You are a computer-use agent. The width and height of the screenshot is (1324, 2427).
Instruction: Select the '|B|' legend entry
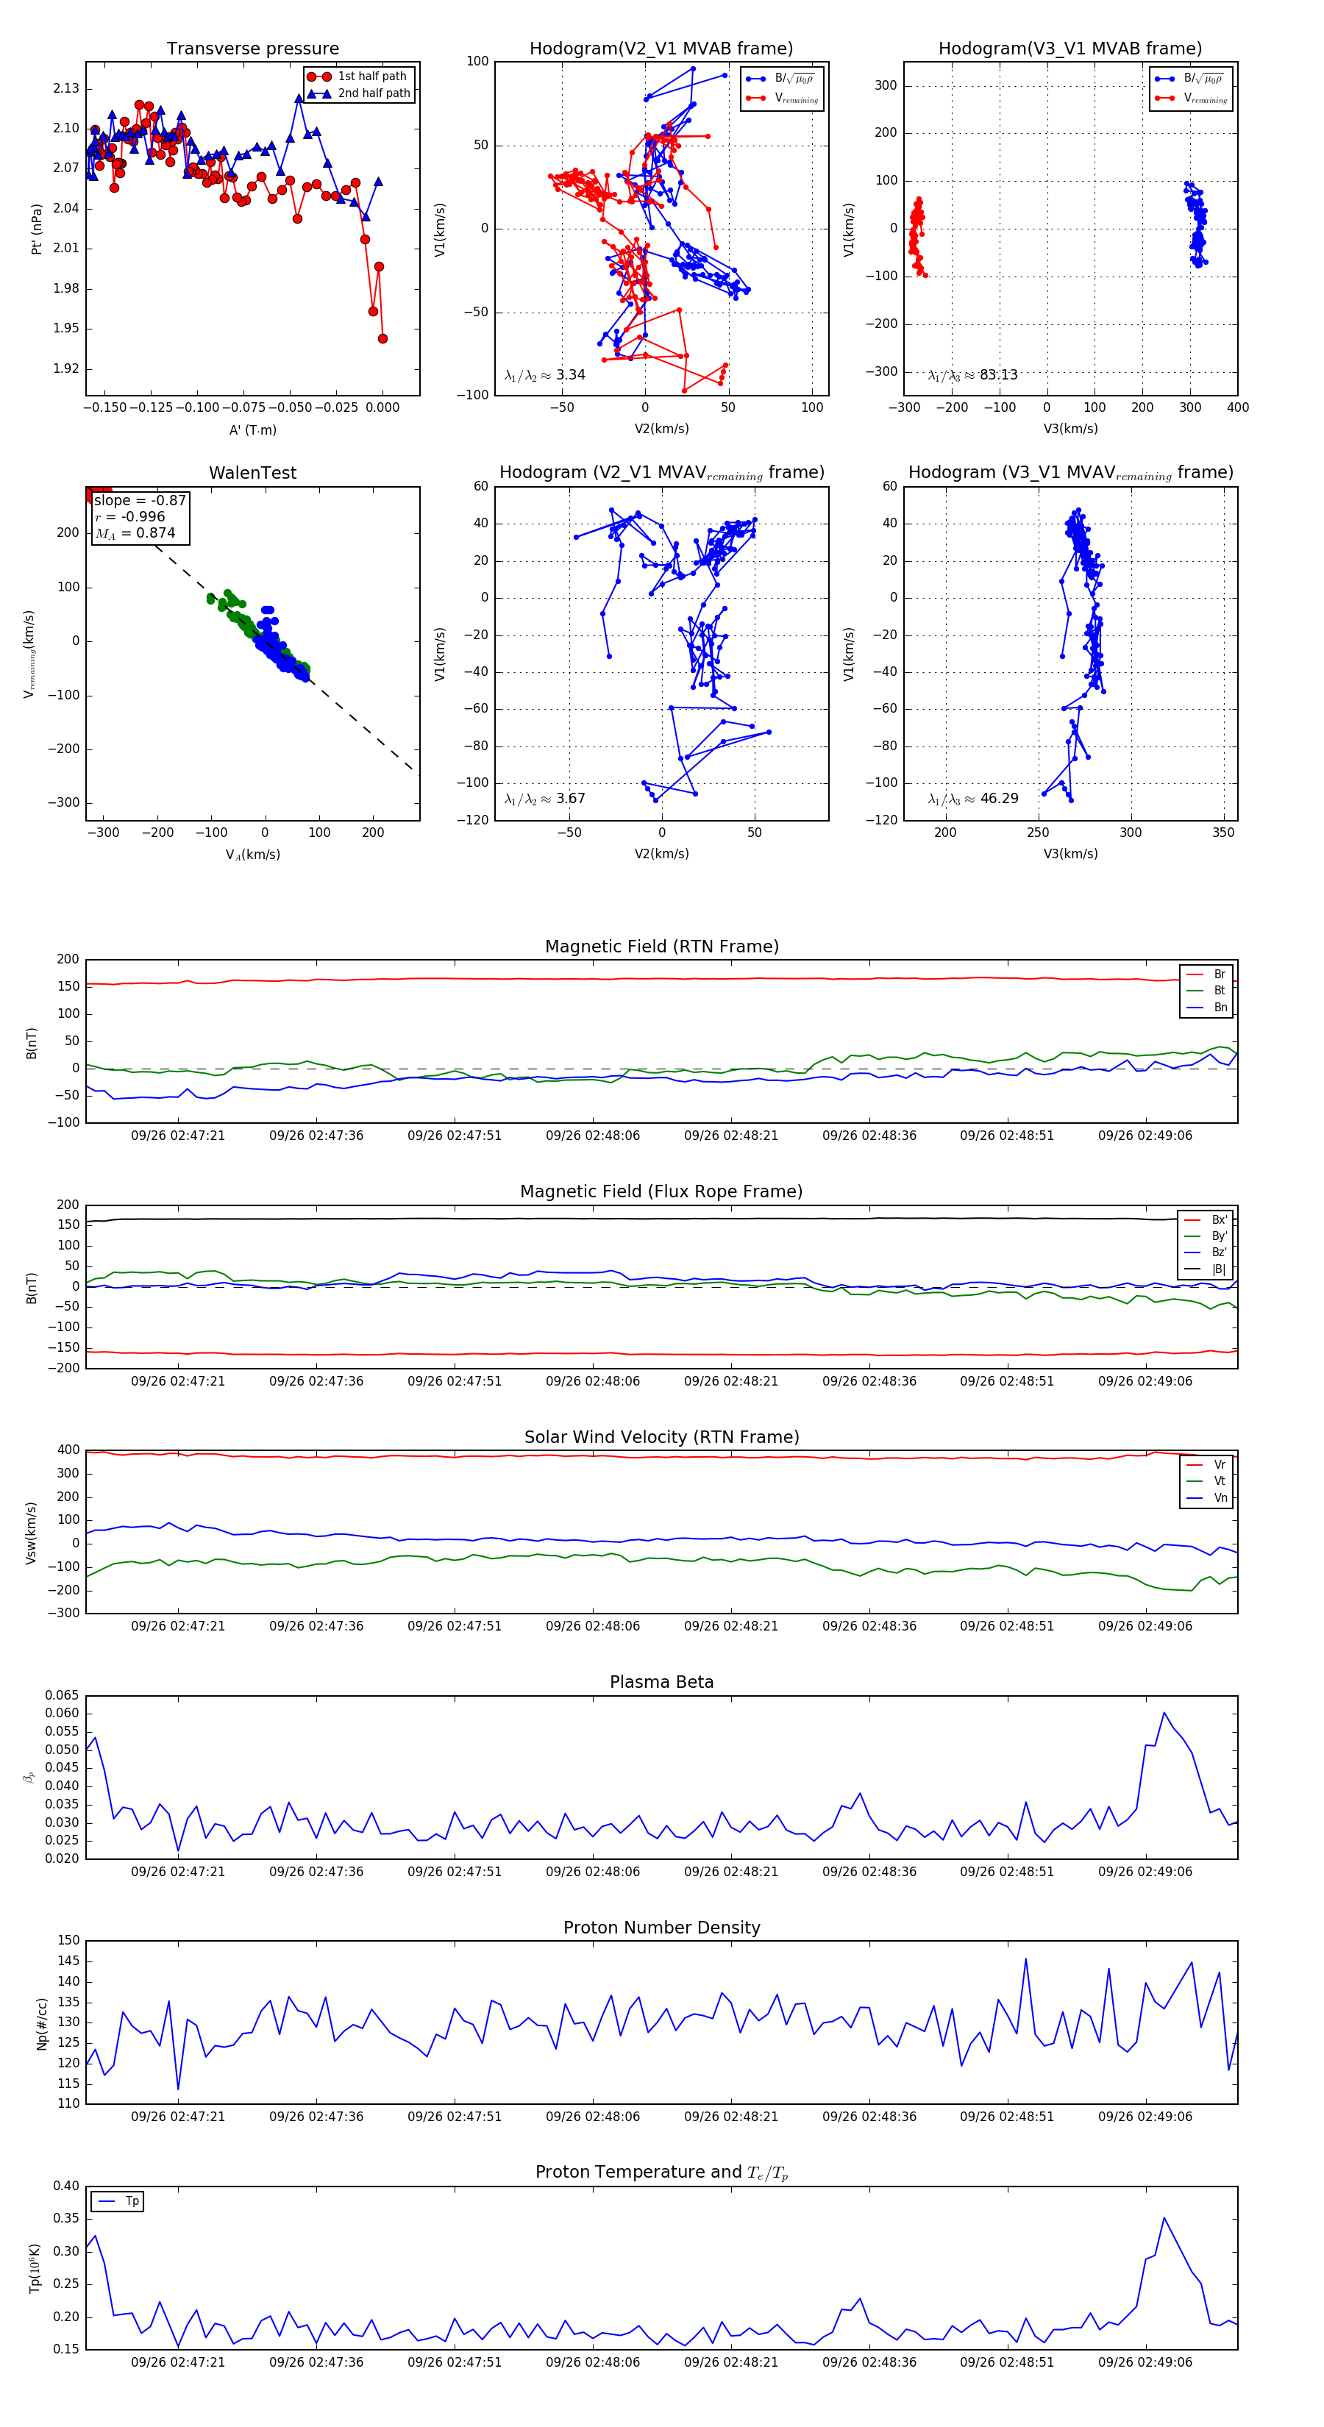pos(1206,1270)
